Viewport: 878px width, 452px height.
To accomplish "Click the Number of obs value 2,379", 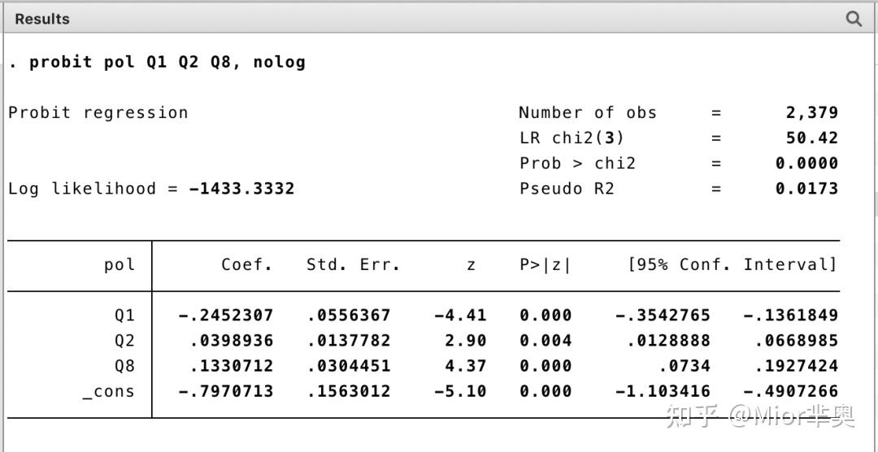I will point(811,113).
